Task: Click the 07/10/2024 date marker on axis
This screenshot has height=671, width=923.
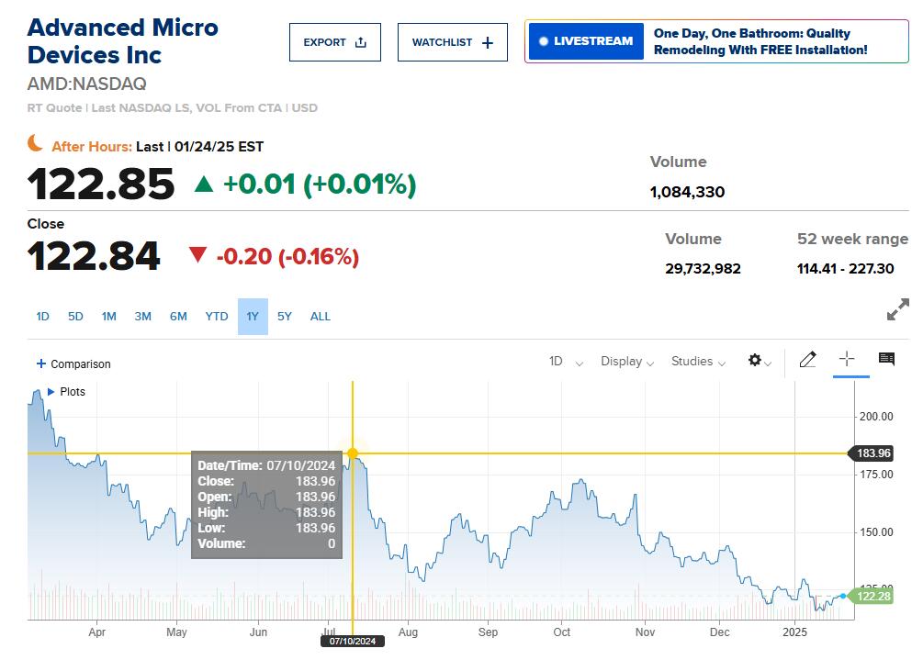Action: 353,642
